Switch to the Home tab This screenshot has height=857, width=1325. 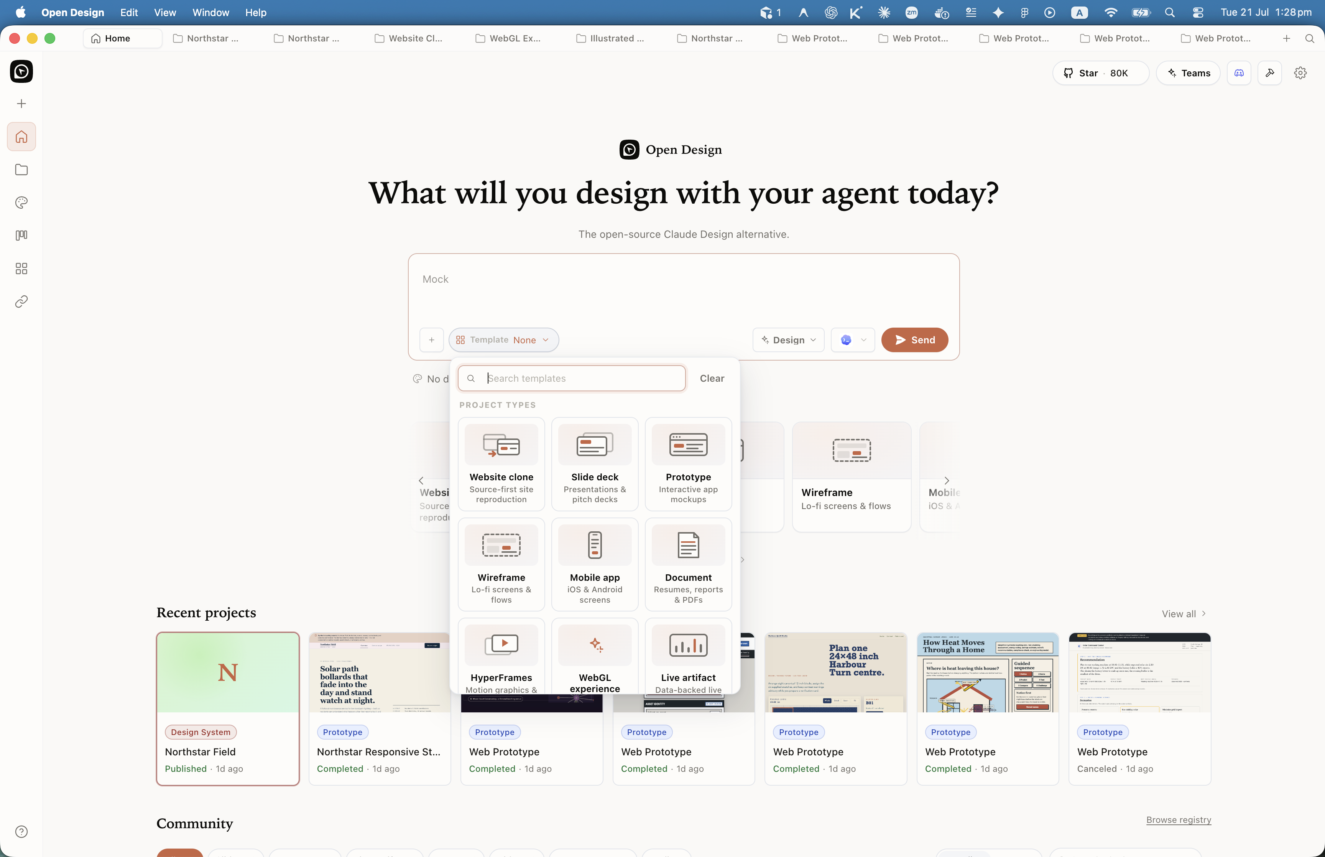[122, 38]
